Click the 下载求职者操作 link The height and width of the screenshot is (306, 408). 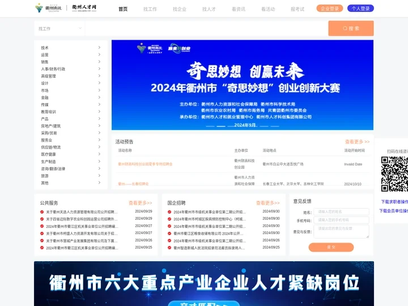pyautogui.click(x=394, y=202)
